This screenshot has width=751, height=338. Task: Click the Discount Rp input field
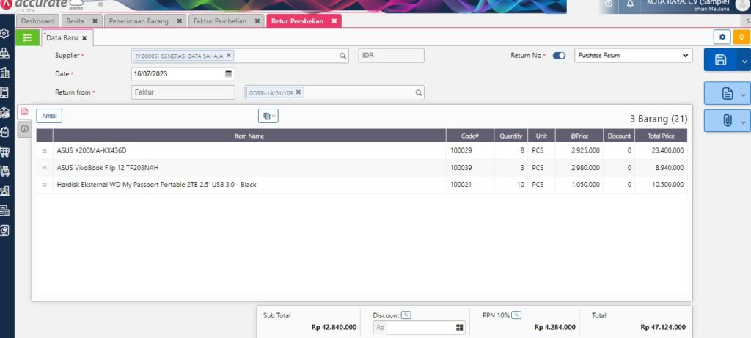(419, 328)
